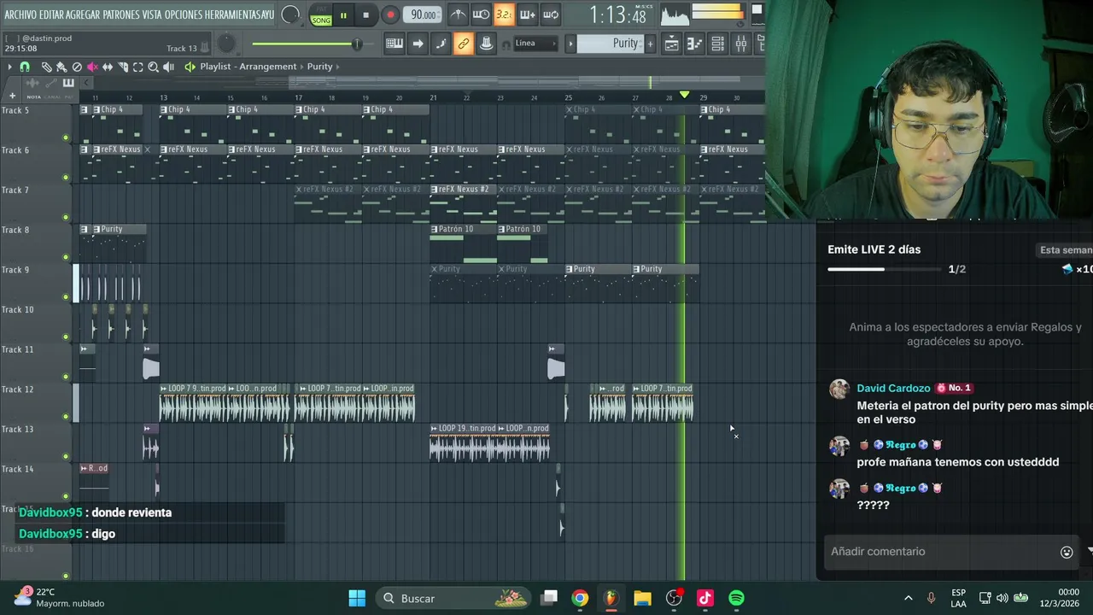
Task: Show patterns in the picker
Action: [x=68, y=83]
